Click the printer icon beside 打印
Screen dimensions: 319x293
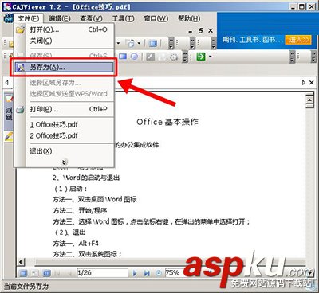click(20, 109)
